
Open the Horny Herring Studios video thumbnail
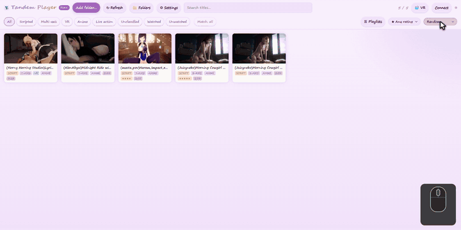31,49
